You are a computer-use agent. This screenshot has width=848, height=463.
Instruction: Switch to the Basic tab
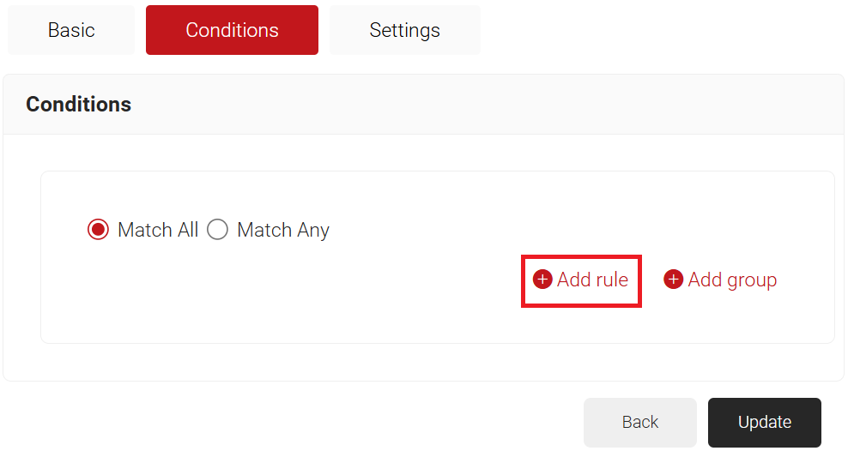click(x=71, y=30)
